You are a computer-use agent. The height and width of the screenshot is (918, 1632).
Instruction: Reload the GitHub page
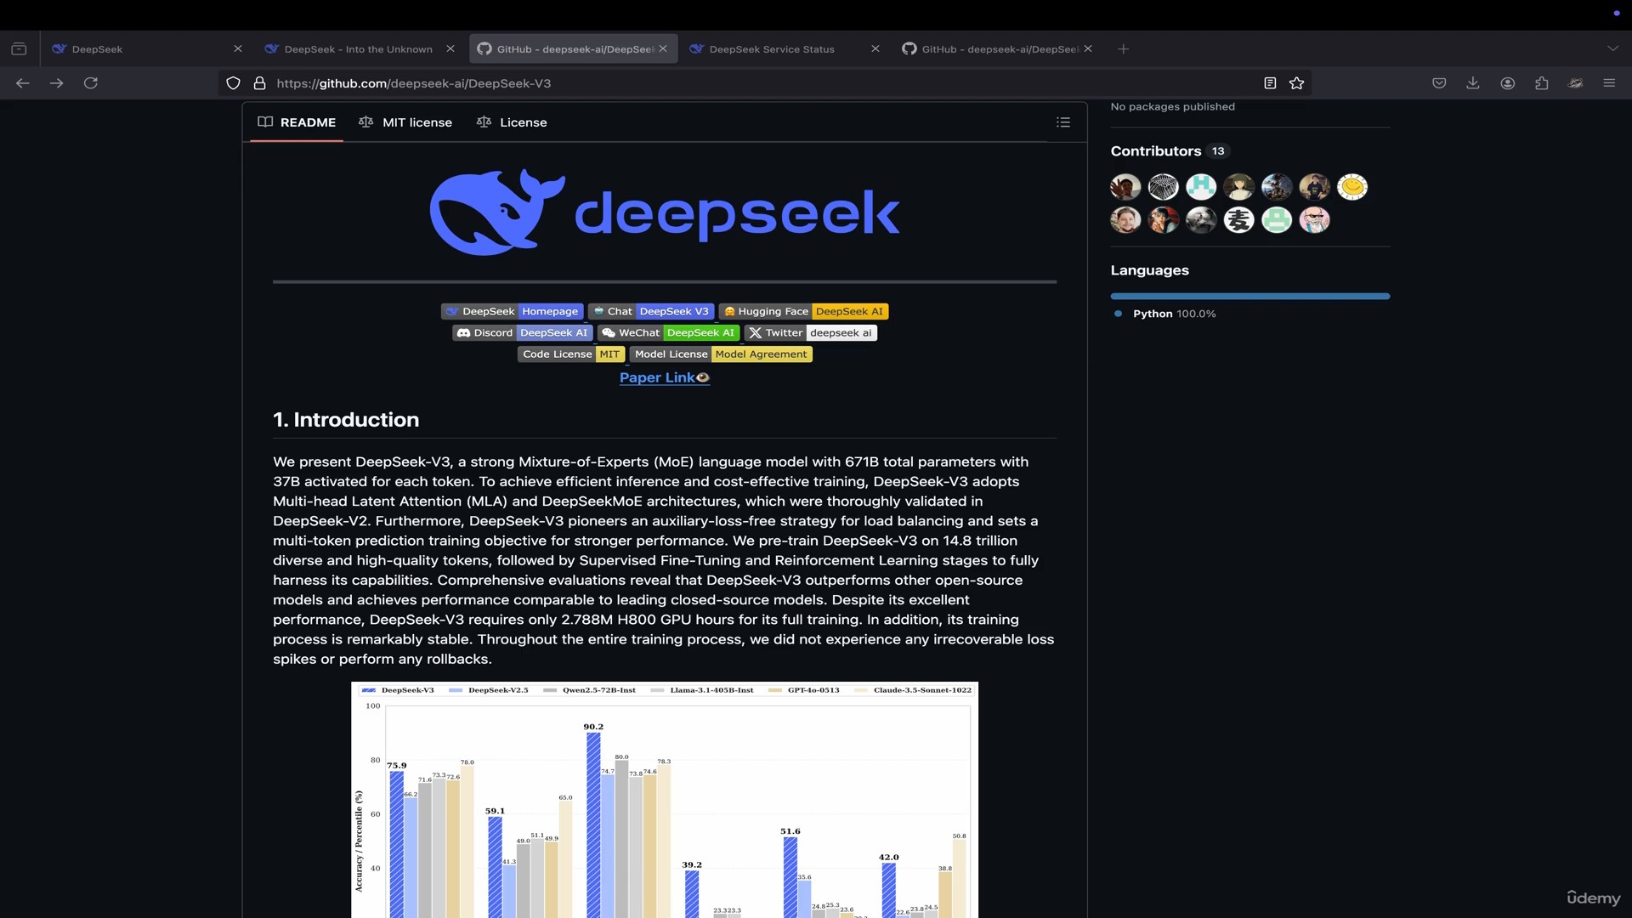pyautogui.click(x=91, y=83)
